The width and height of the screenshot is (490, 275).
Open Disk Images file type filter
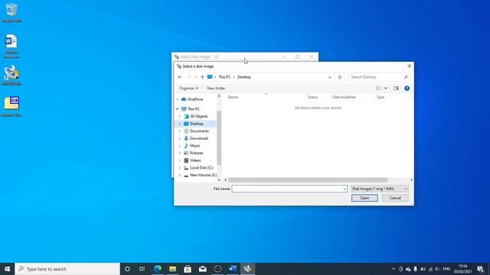coord(380,189)
